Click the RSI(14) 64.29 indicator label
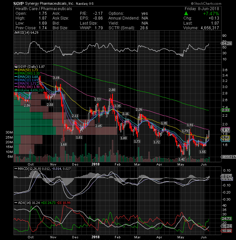 tap(26, 33)
